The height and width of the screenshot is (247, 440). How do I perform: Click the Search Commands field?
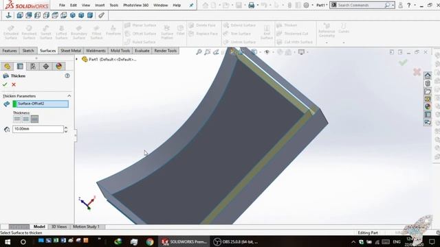[360, 5]
